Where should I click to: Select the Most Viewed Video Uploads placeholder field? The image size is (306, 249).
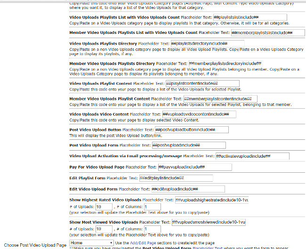[209, 222]
